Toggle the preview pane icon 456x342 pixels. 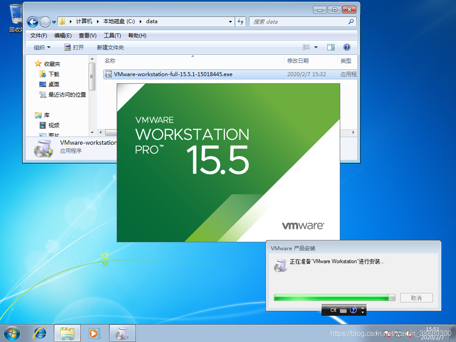click(331, 47)
